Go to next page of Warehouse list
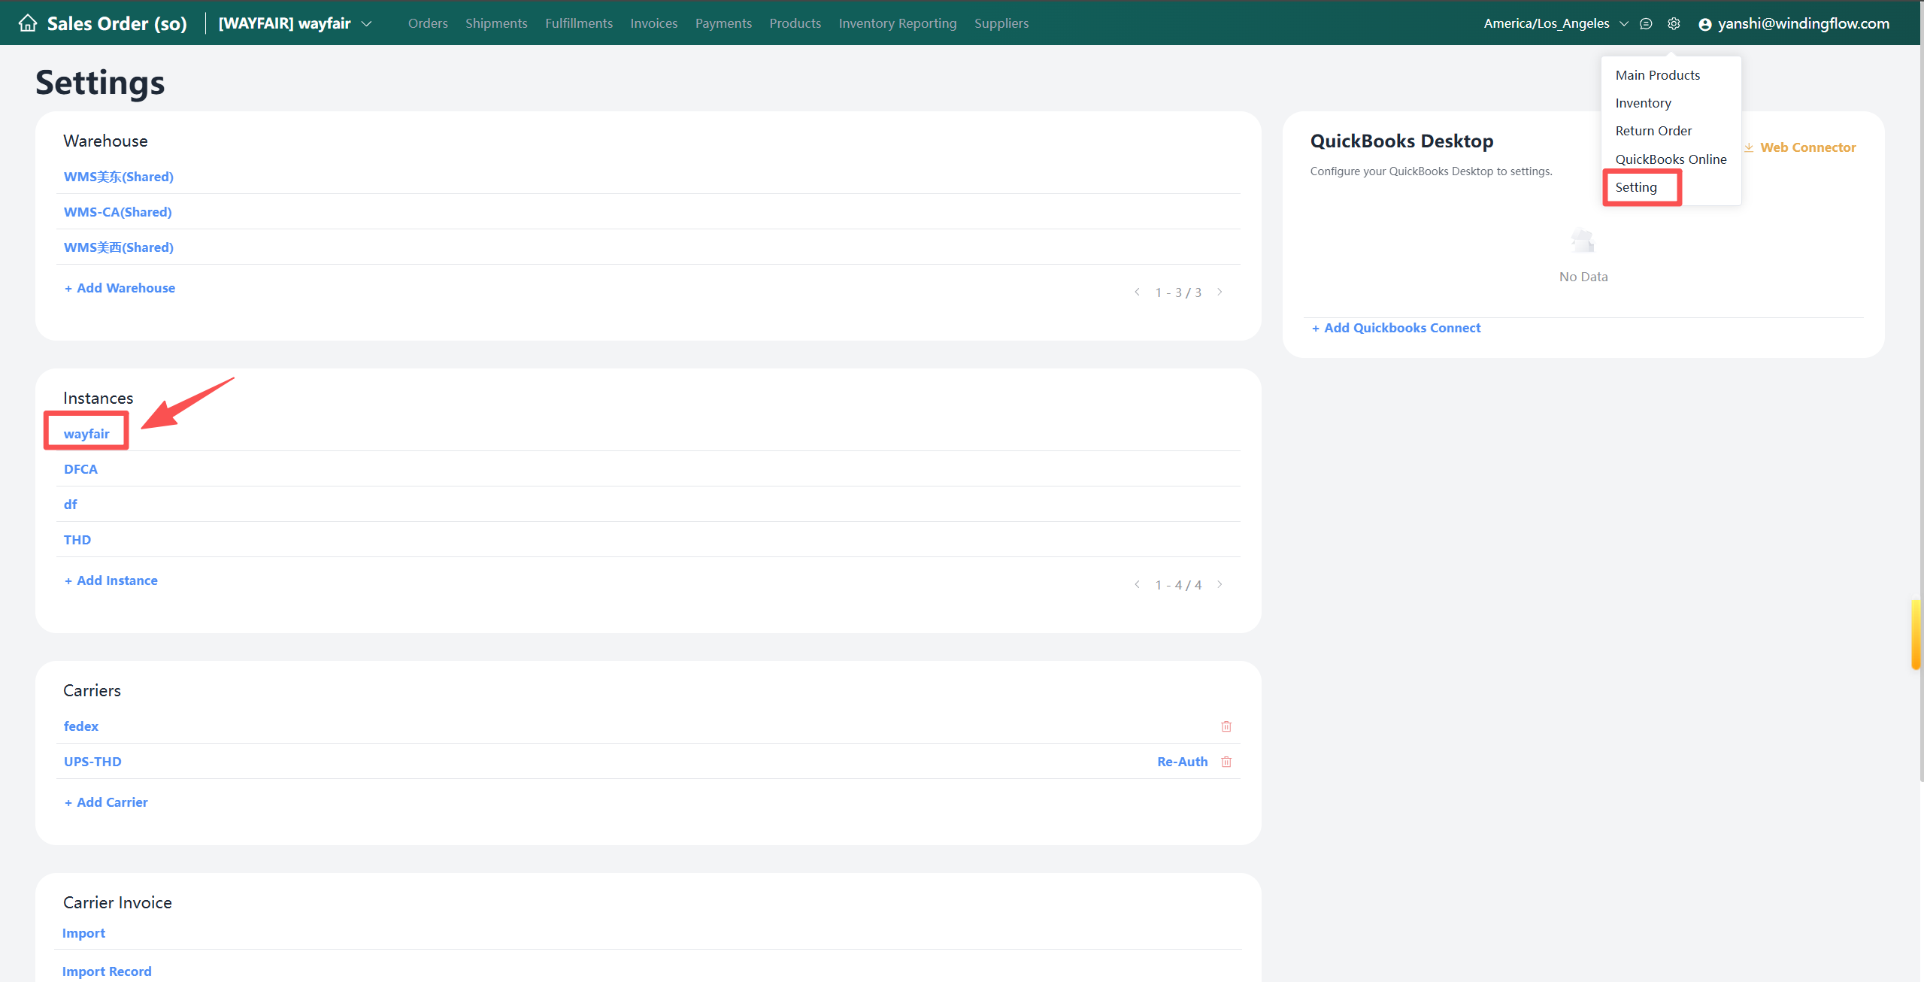 click(x=1220, y=292)
